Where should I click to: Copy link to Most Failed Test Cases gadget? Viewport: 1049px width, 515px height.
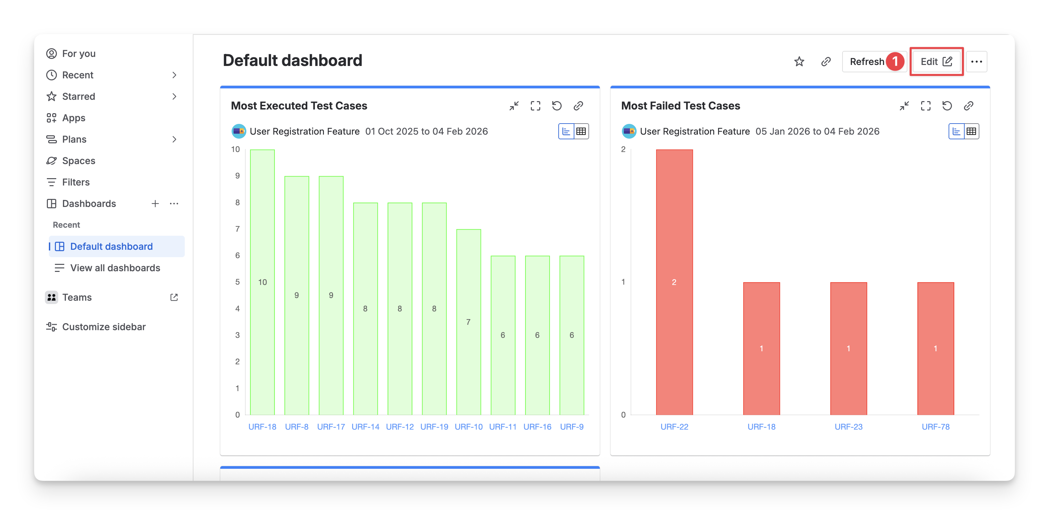pyautogui.click(x=968, y=106)
